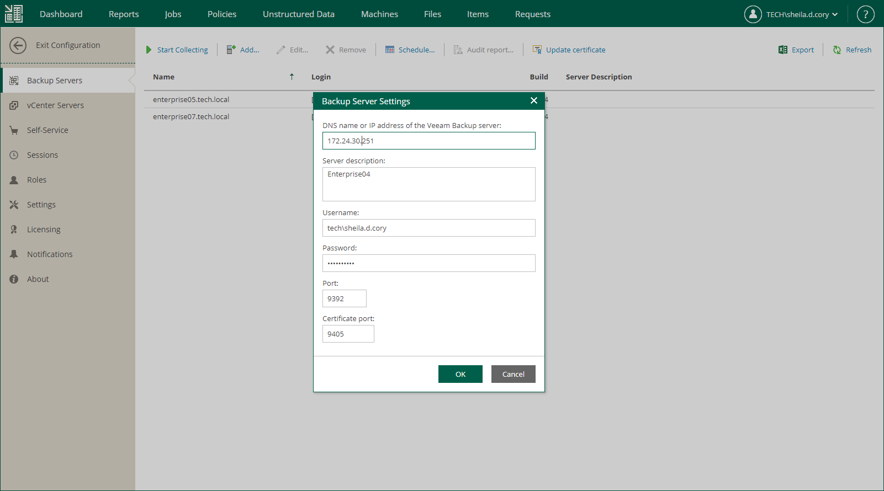Go to the Policies tab
884x491 pixels.
tap(222, 14)
